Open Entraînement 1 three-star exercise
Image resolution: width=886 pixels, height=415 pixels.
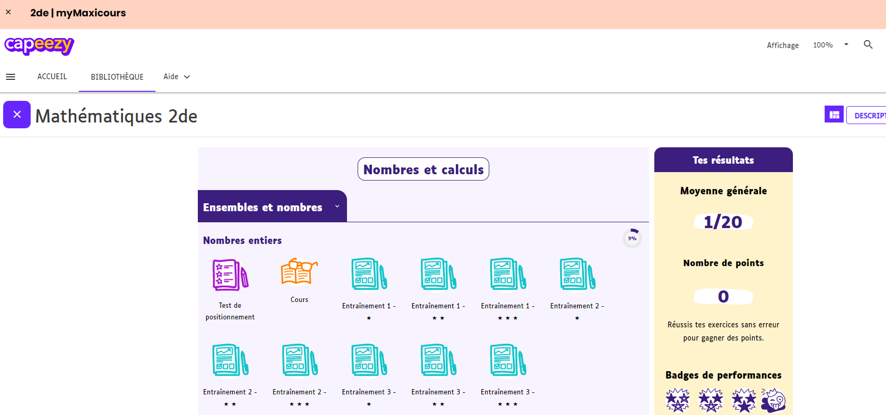click(x=507, y=274)
